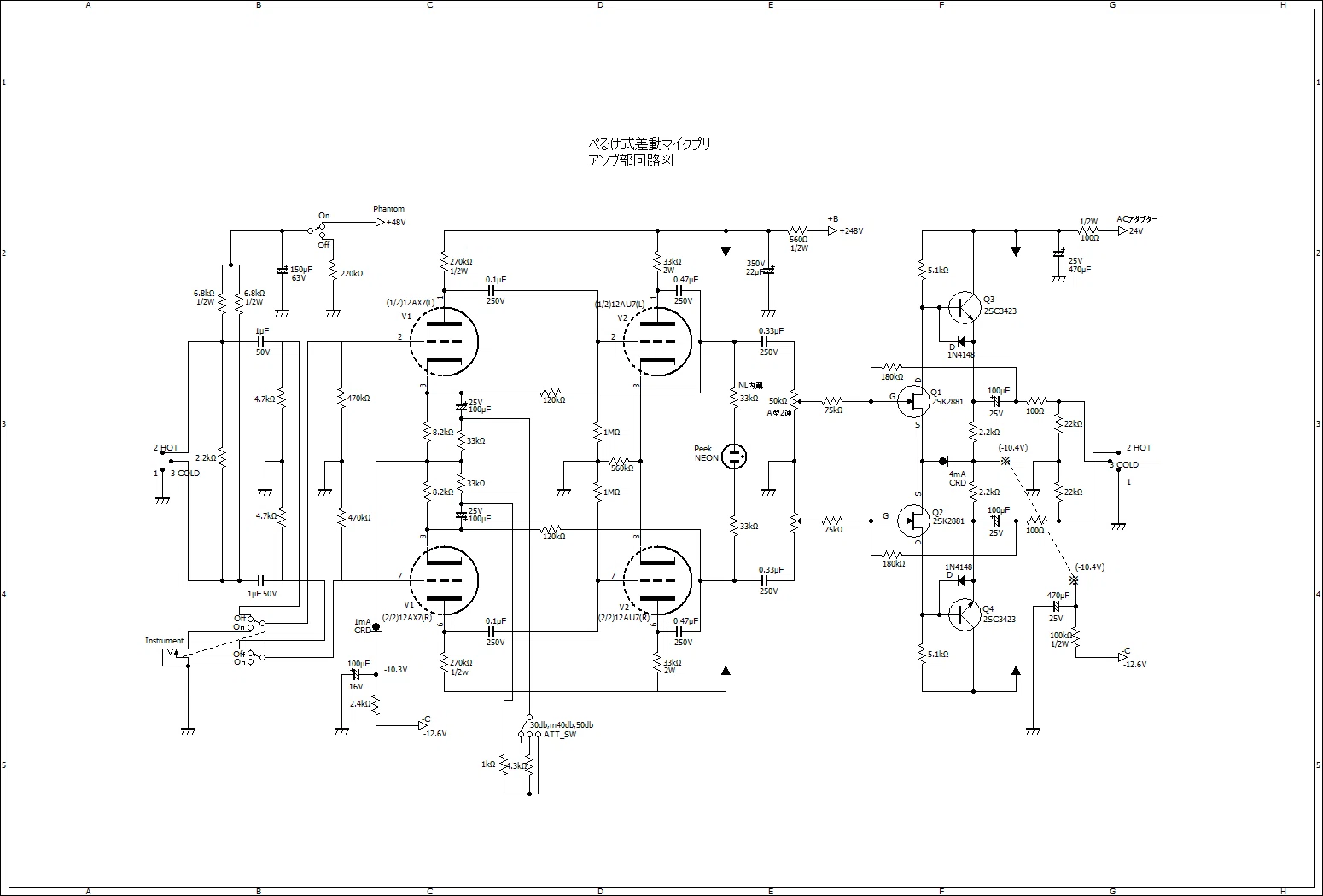Select the 4.3kΩ resistor under ATT_SW

529,765
